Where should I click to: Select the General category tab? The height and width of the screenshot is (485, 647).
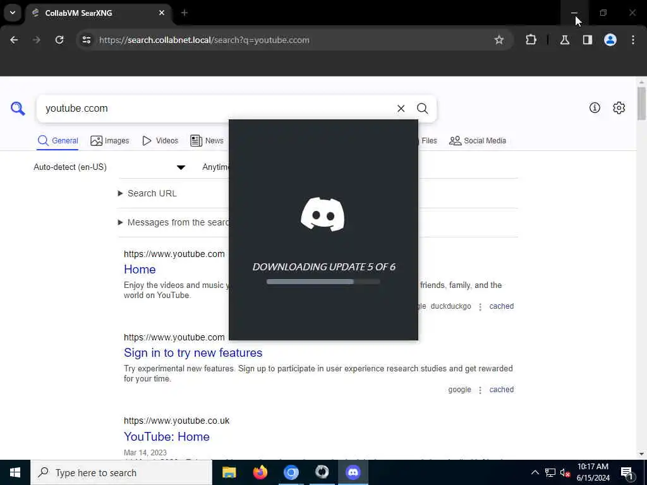(57, 141)
